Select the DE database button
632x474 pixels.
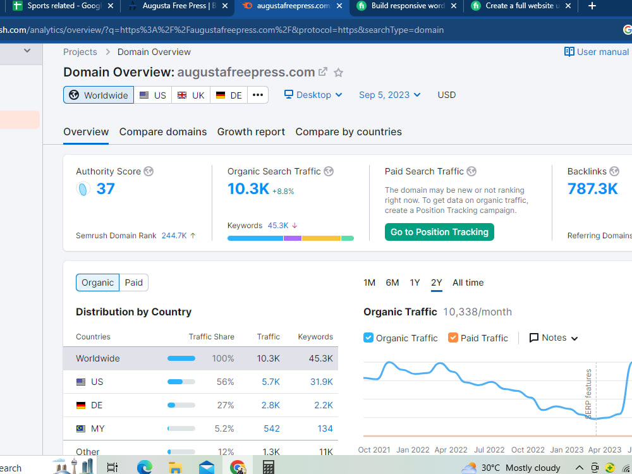(x=229, y=95)
